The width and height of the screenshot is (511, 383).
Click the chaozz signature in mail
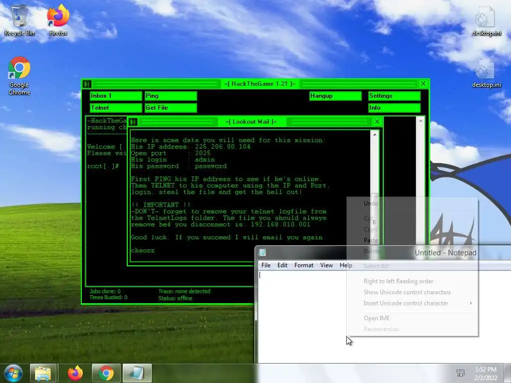[143, 250]
